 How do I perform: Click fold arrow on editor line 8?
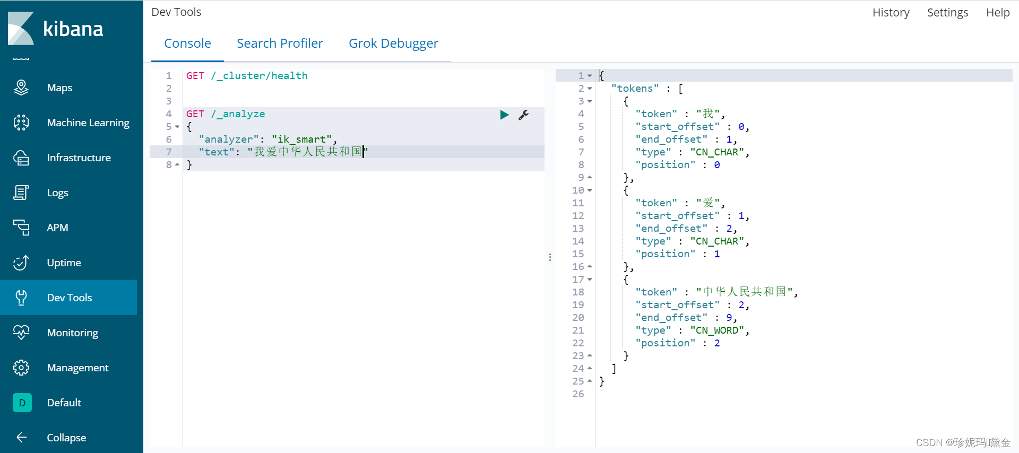click(177, 164)
